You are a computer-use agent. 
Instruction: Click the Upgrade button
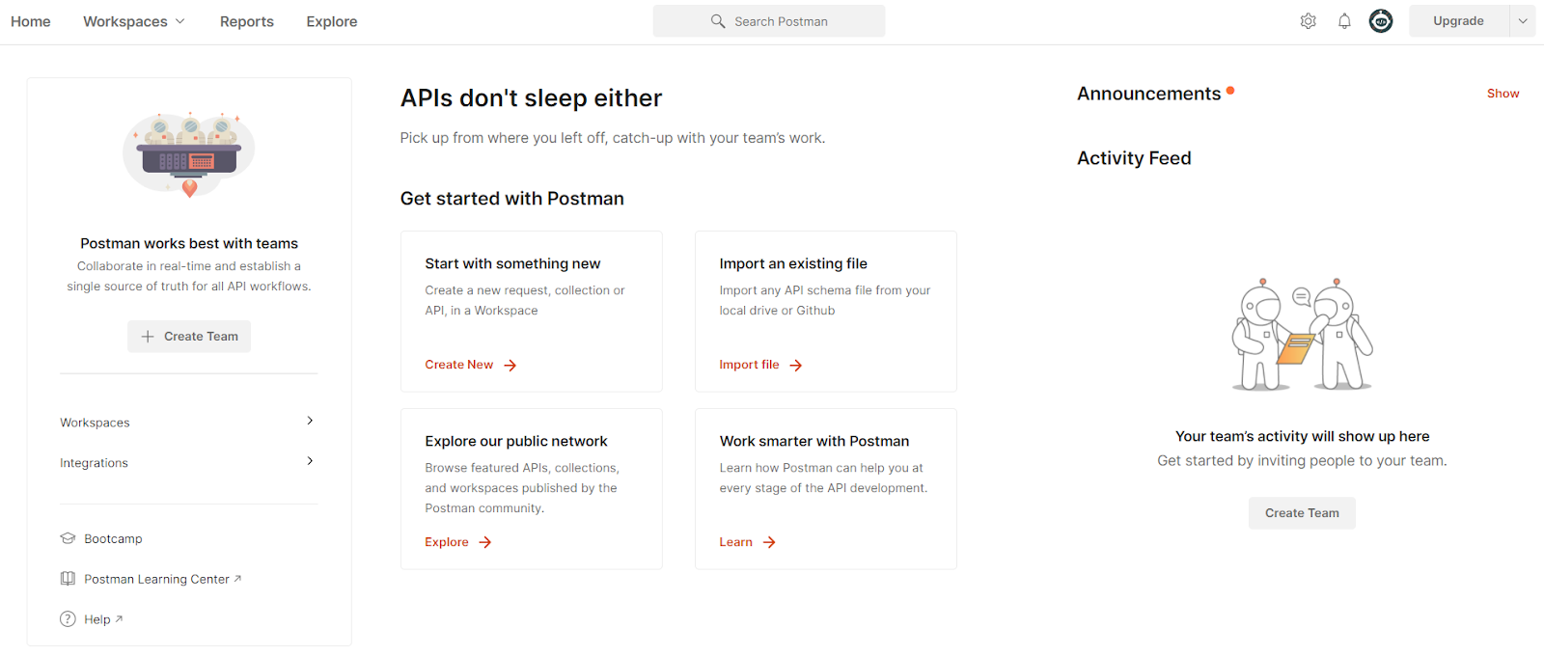1458,21
